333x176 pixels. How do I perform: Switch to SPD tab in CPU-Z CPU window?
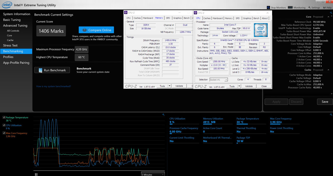click(x=238, y=18)
